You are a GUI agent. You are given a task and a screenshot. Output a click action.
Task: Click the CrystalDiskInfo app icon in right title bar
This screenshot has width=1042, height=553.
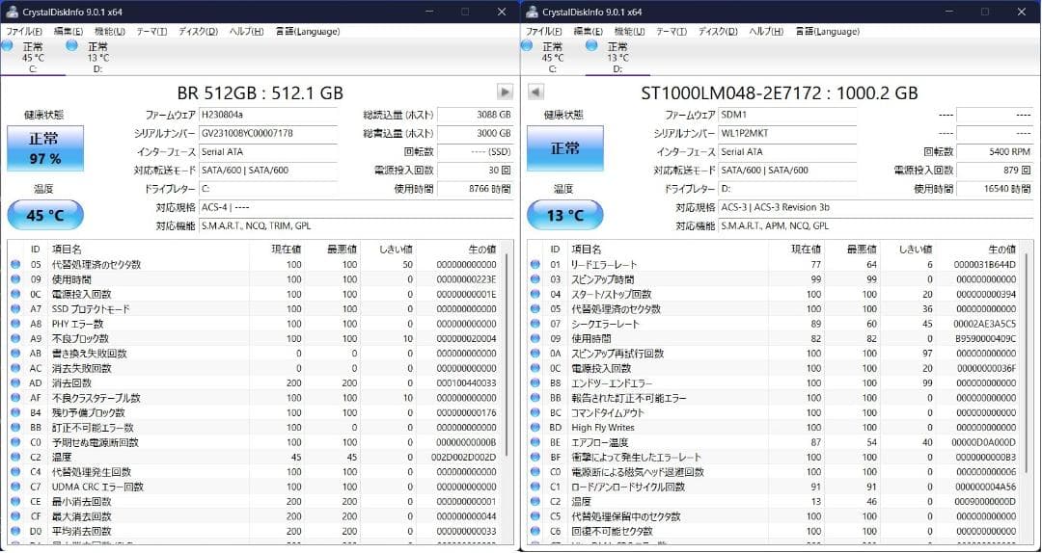click(x=532, y=12)
